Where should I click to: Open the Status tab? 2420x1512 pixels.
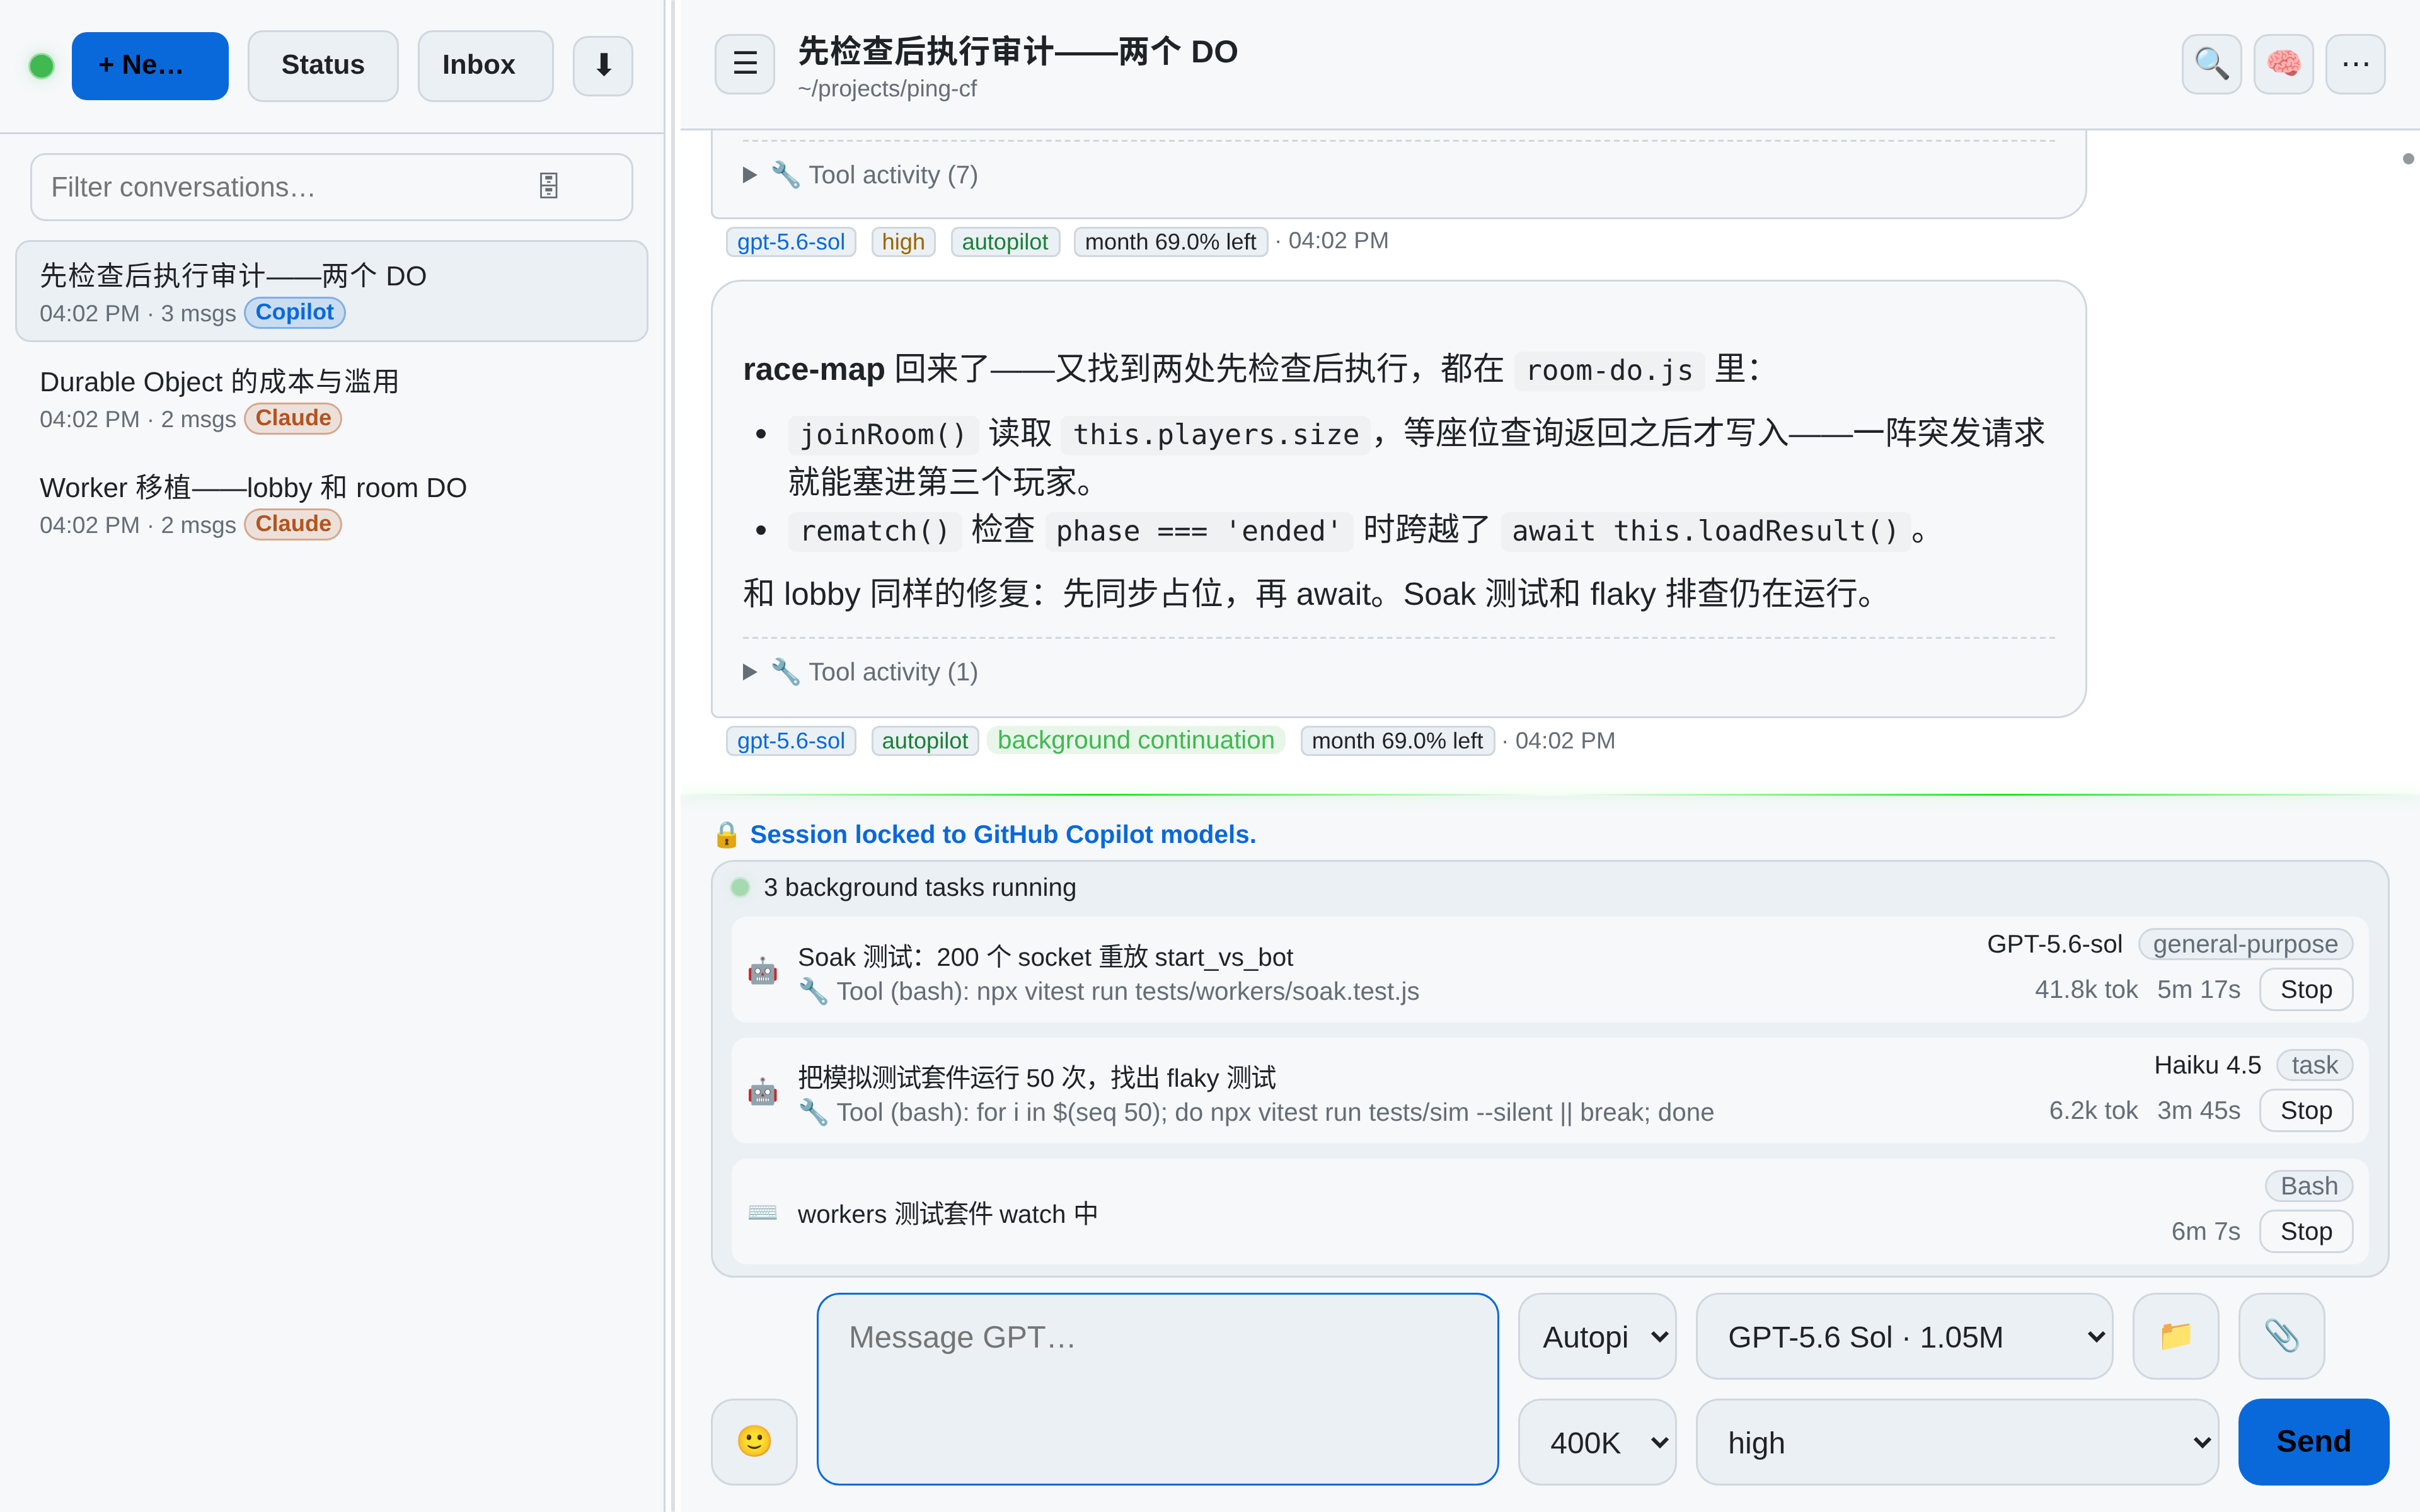pyautogui.click(x=323, y=65)
